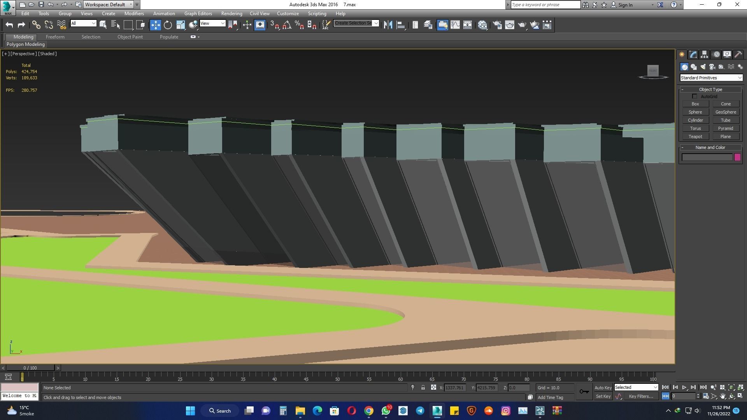Image resolution: width=747 pixels, height=420 pixels.
Task: Click the Select and Link icon
Action: coord(36,25)
